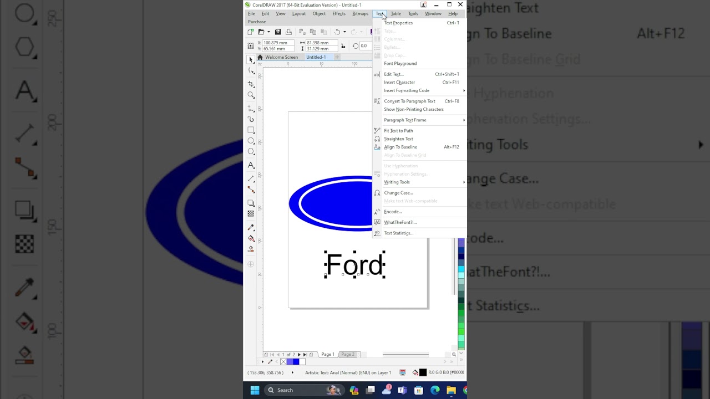Toggle the lock ratio padlock
The width and height of the screenshot is (710, 399).
coord(343,45)
